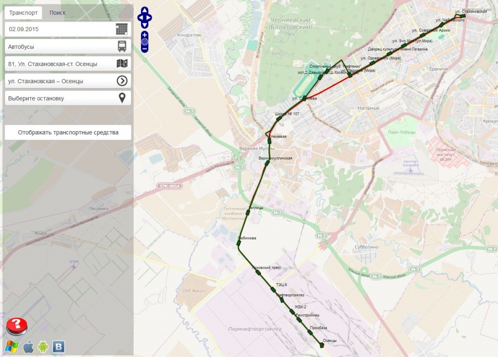The width and height of the screenshot is (498, 357).
Task: Open help with red question mark
Action: (x=17, y=326)
